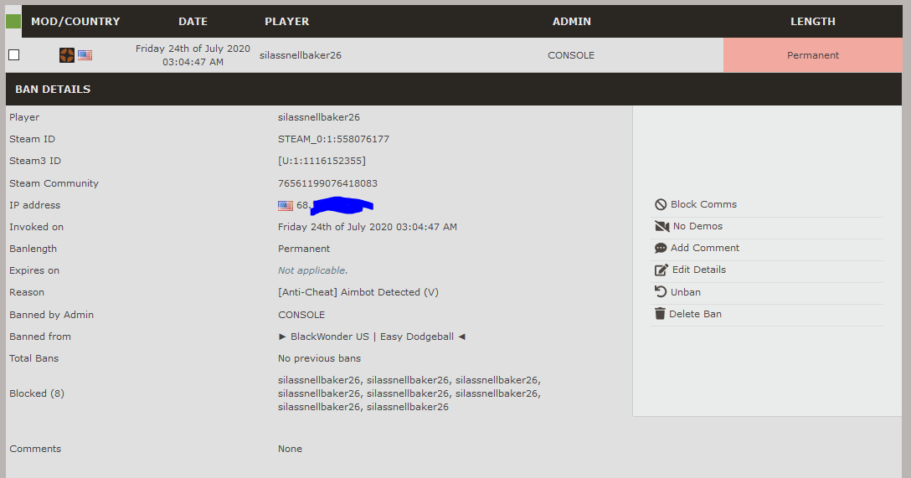Click the reason text Aimbot Detected (V)
Viewport: 911px width, 478px height.
click(390, 292)
